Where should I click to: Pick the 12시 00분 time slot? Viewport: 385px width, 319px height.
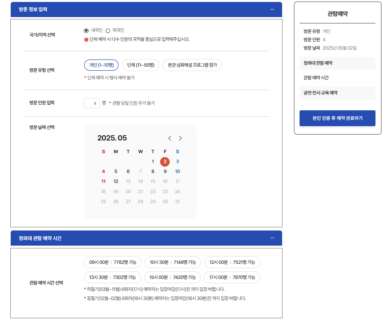pos(232,262)
